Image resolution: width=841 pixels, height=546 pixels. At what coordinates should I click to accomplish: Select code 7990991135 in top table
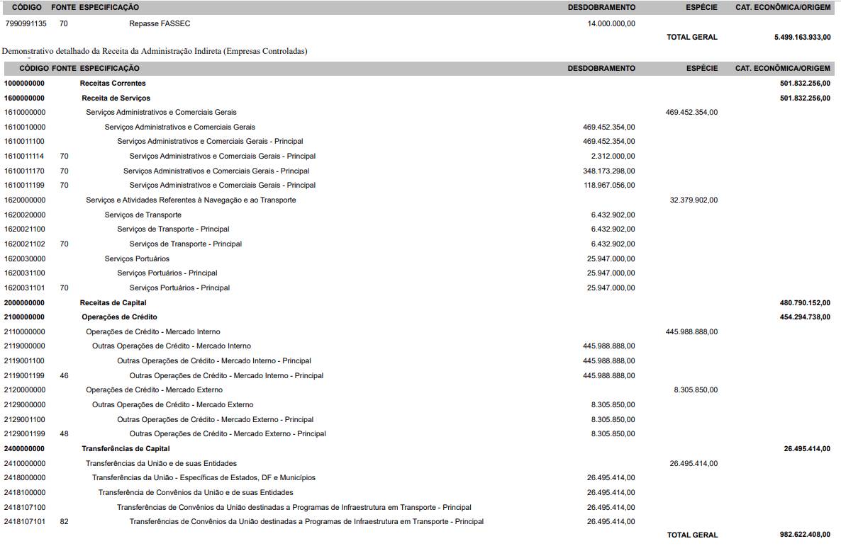click(26, 23)
